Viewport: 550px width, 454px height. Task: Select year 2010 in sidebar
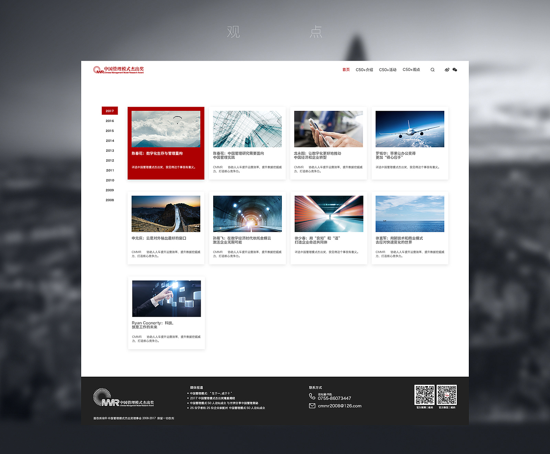[x=110, y=180]
